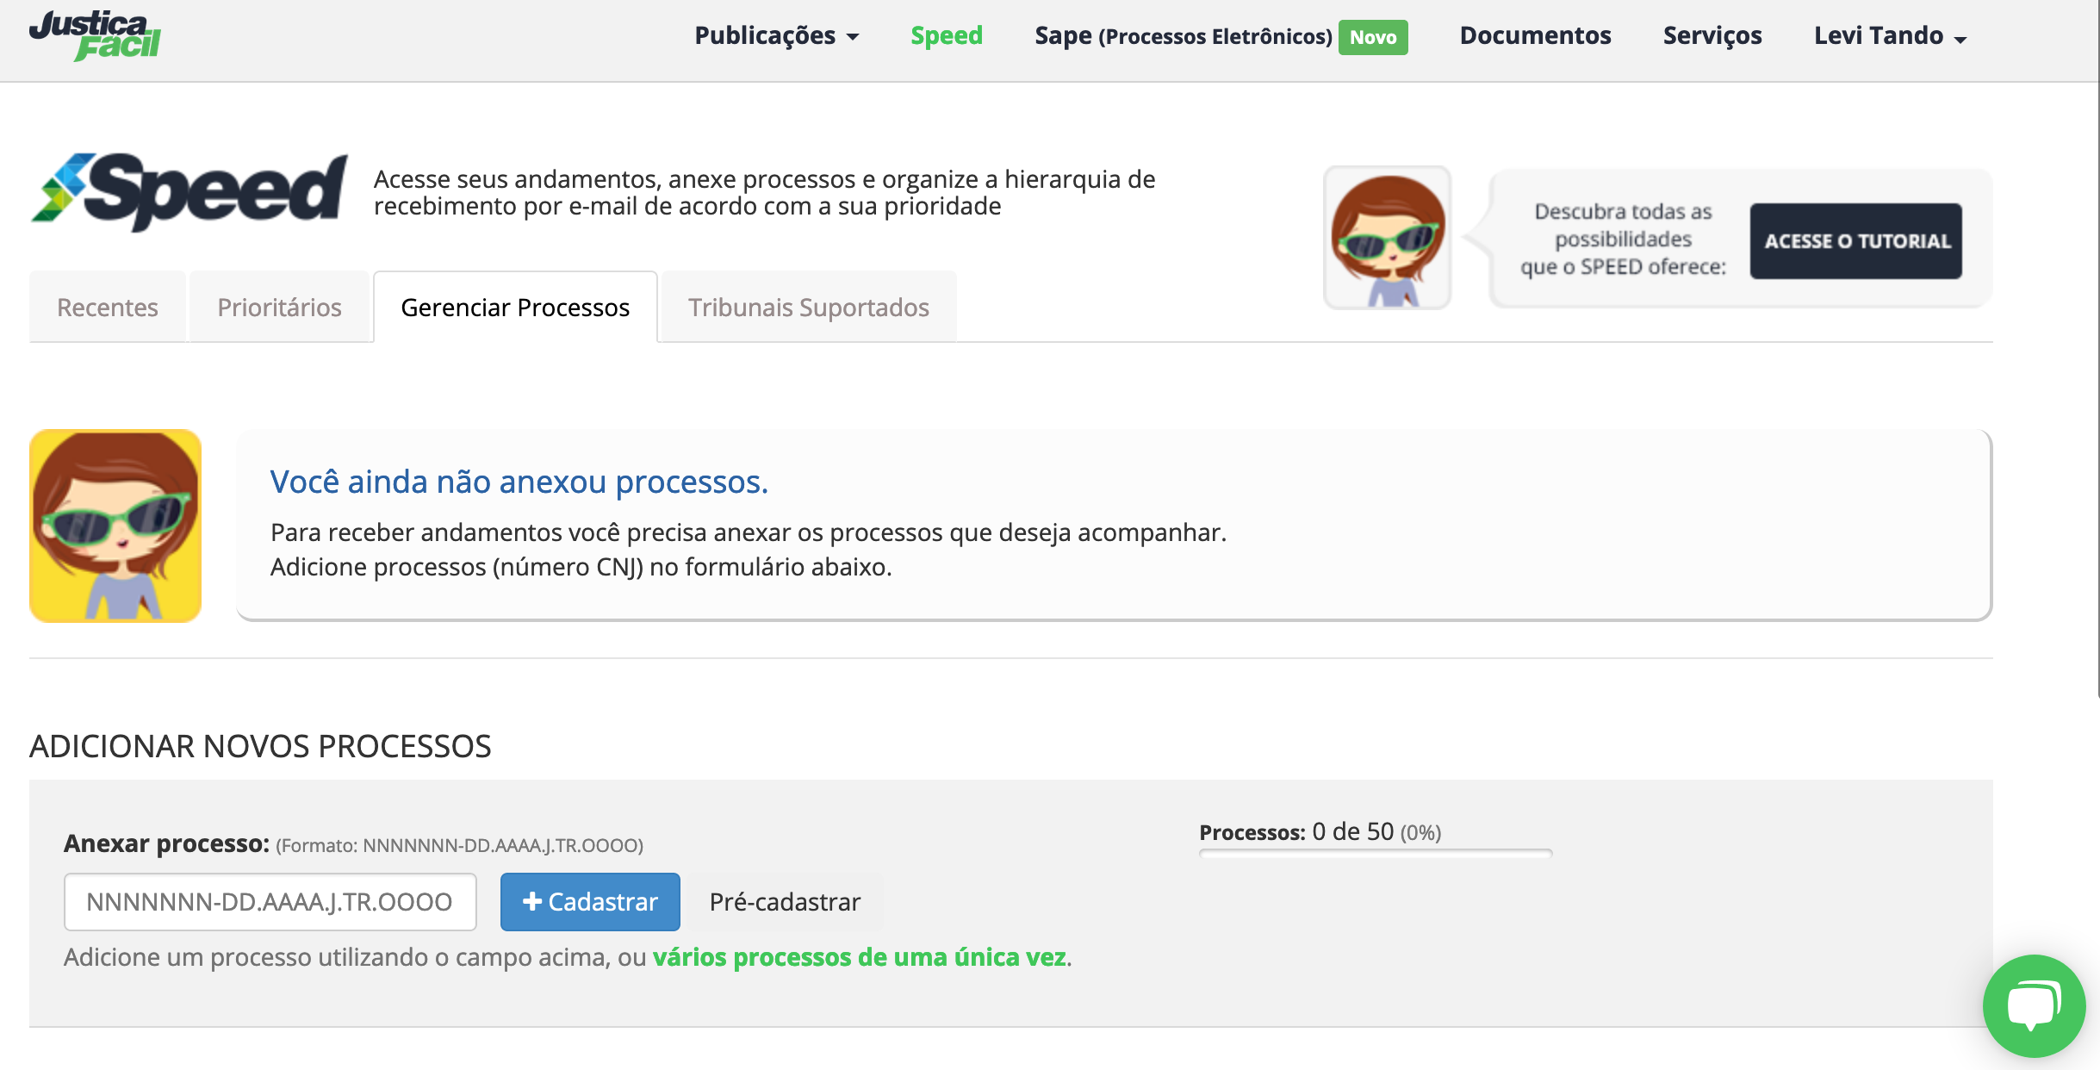Click the green Novo badge
Image resolution: width=2100 pixels, height=1070 pixels.
coord(1372,37)
